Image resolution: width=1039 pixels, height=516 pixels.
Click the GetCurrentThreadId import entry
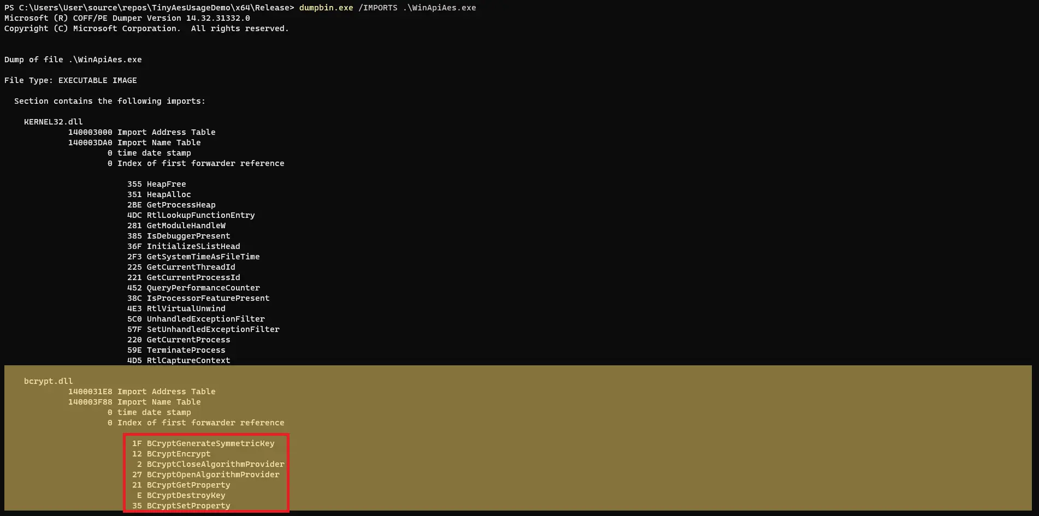pos(181,267)
